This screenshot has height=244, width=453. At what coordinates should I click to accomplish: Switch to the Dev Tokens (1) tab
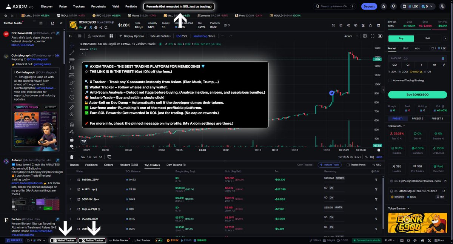point(176,165)
